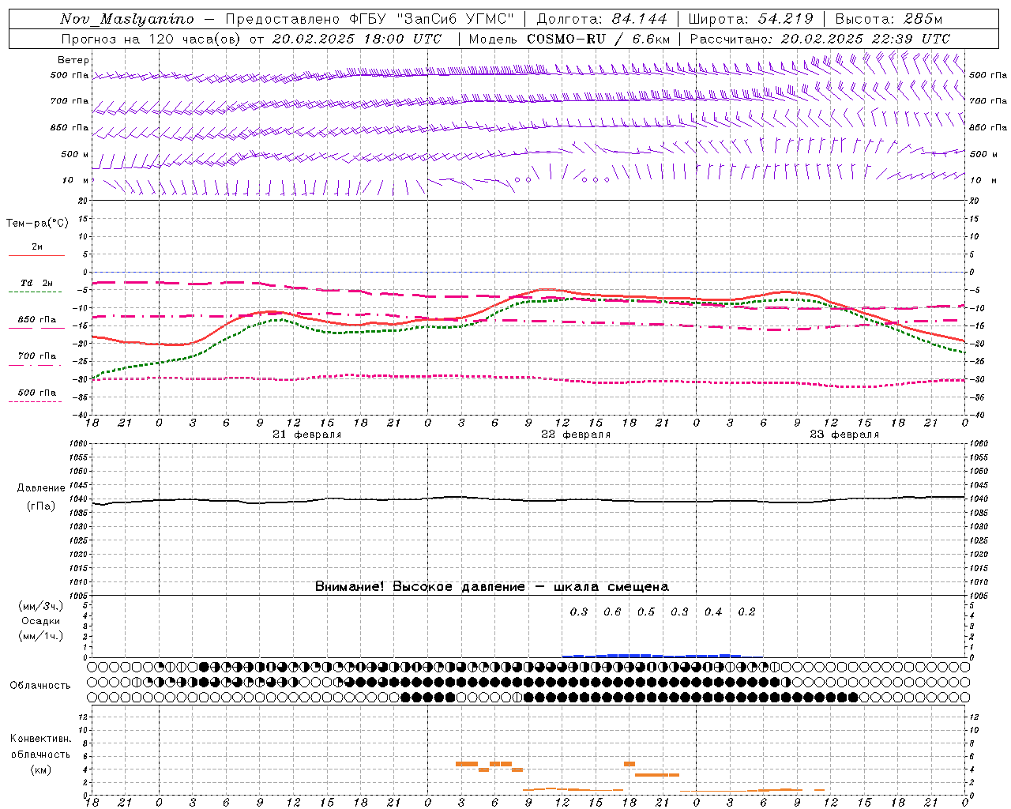
Task: Click the 0.2 precipitation amount value
Action: [747, 611]
